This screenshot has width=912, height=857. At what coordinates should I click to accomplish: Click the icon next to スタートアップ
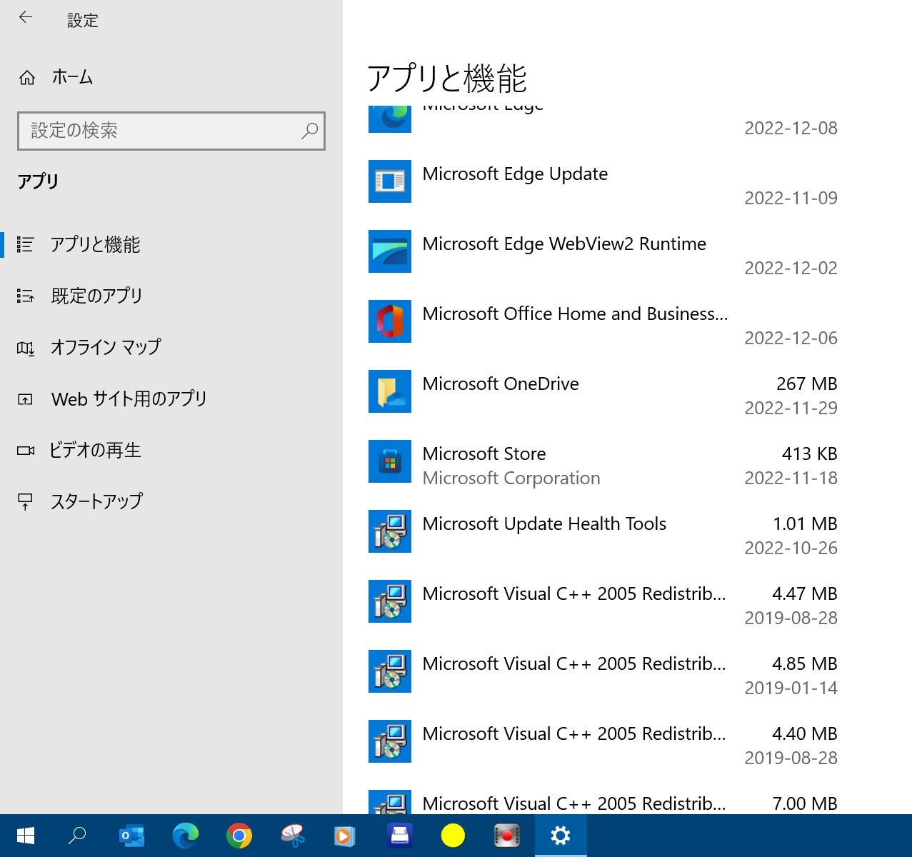(x=26, y=502)
